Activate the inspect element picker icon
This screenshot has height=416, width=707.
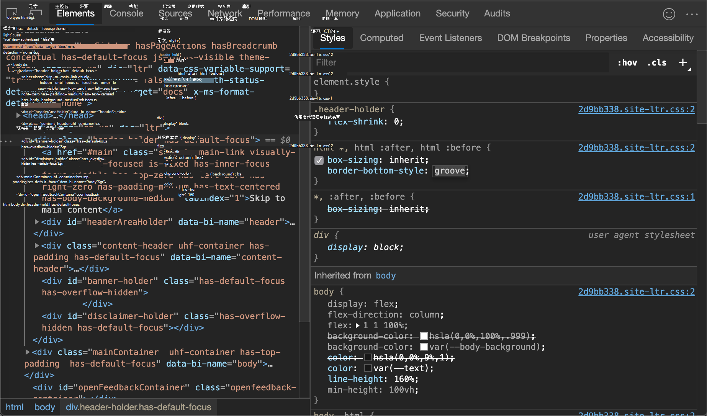(12, 13)
